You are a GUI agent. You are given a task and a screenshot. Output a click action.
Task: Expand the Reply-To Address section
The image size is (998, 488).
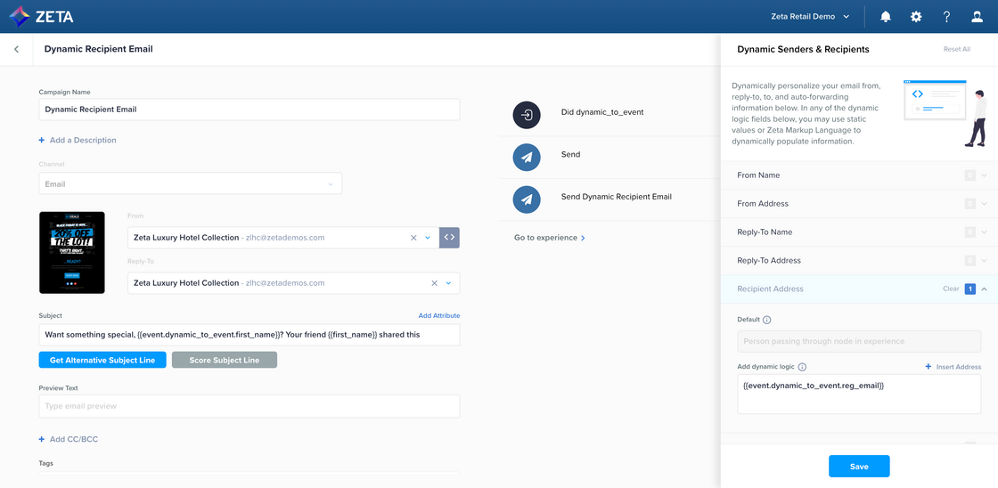pyautogui.click(x=984, y=261)
